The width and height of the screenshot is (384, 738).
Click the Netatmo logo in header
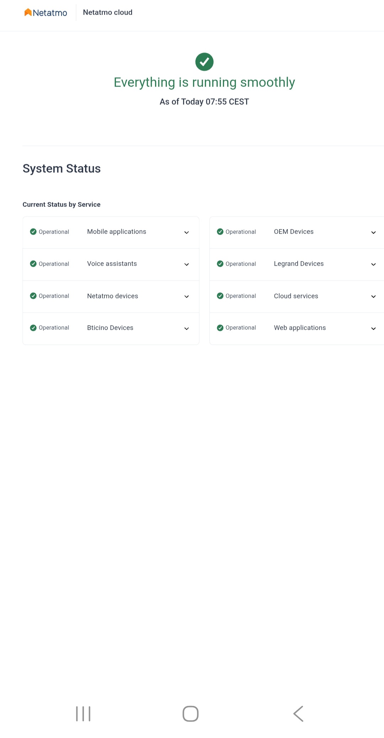pyautogui.click(x=46, y=13)
